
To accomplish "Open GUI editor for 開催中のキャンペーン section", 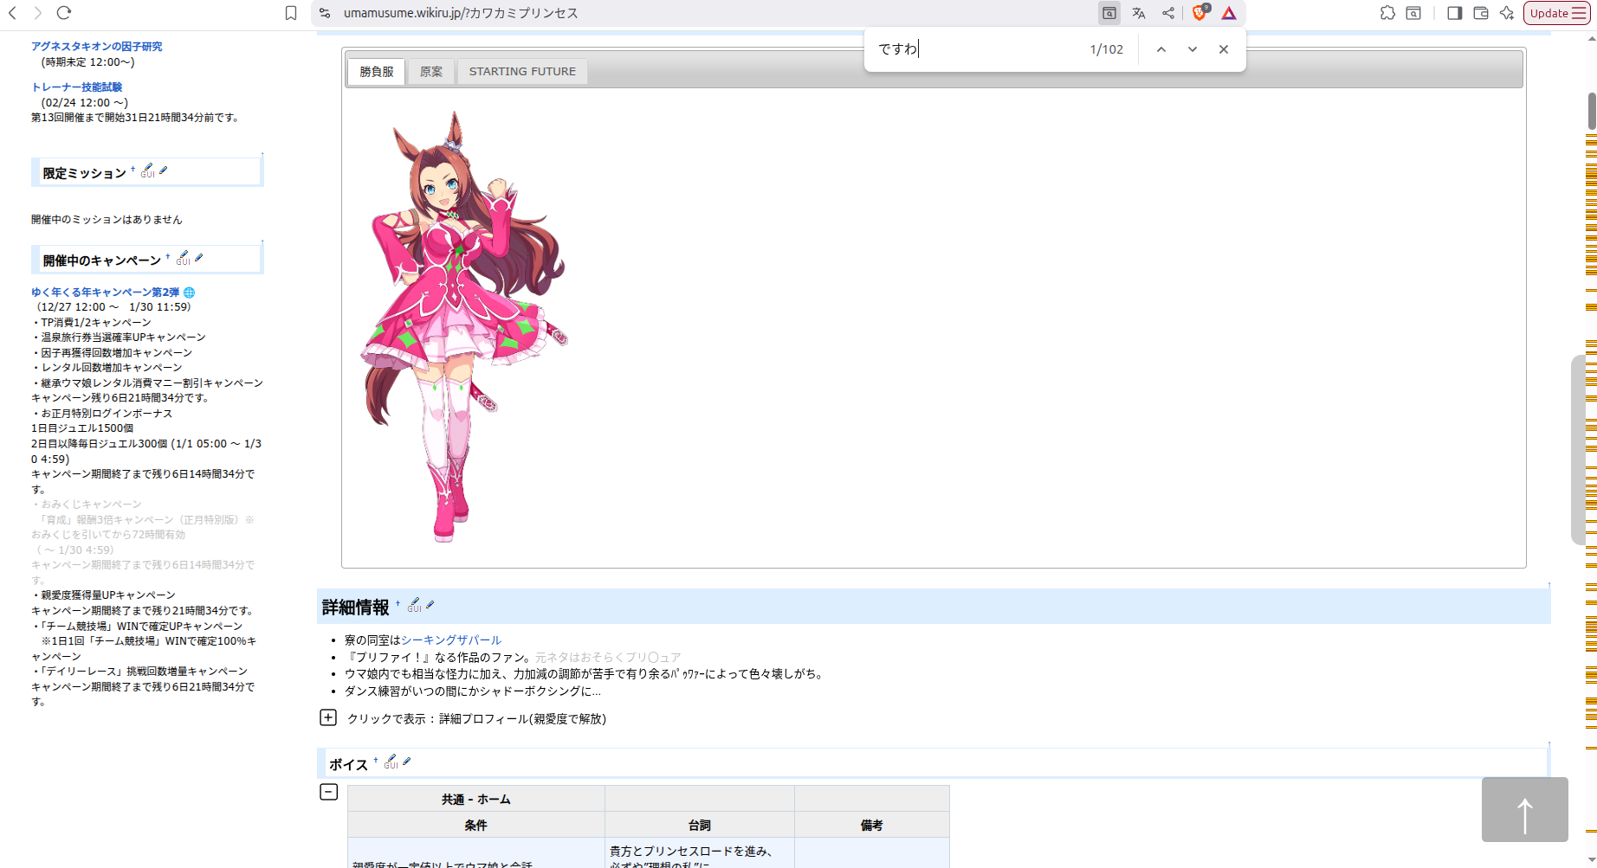I will tap(184, 258).
